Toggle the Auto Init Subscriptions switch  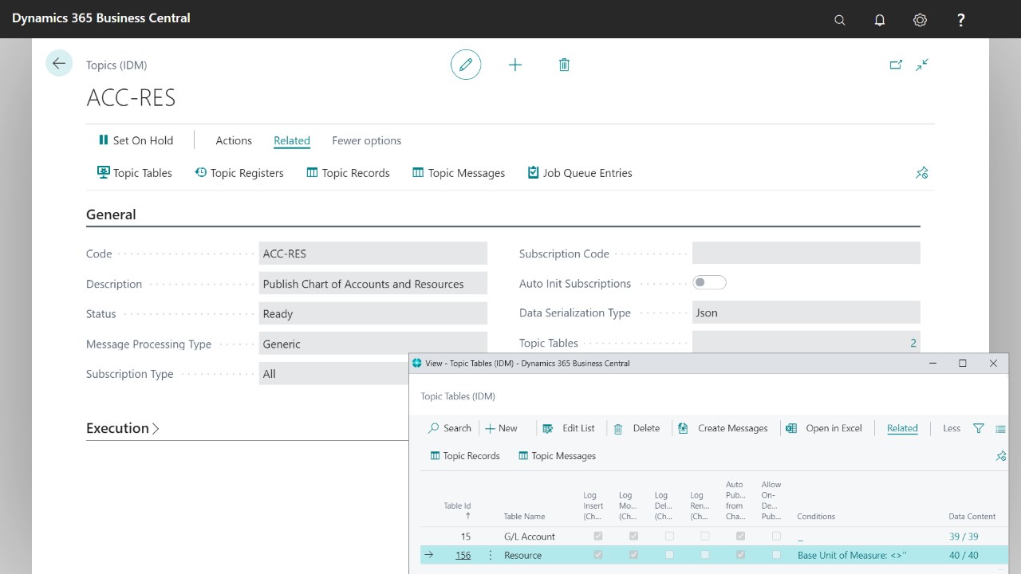point(709,282)
